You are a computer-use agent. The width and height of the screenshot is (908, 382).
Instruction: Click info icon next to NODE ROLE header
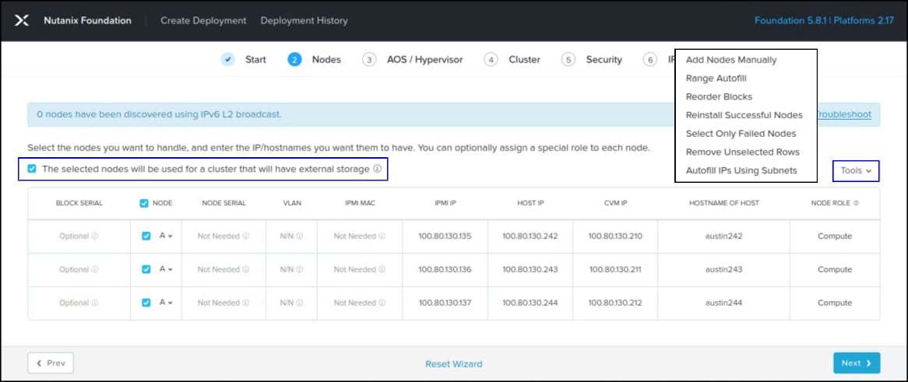pos(856,203)
